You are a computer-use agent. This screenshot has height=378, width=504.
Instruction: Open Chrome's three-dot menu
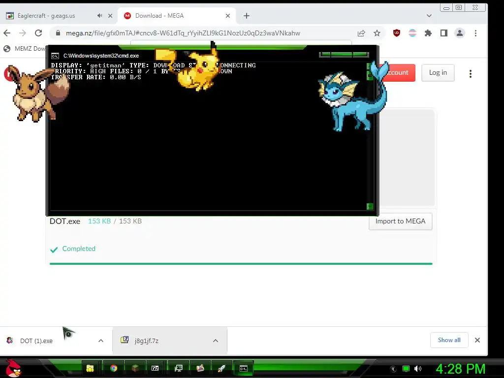tap(476, 33)
